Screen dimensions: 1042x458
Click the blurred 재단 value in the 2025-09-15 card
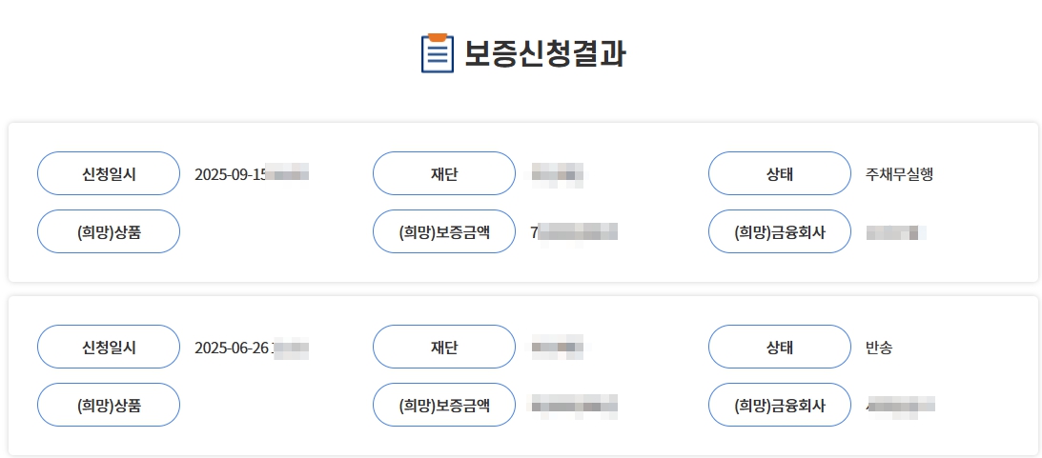[557, 174]
